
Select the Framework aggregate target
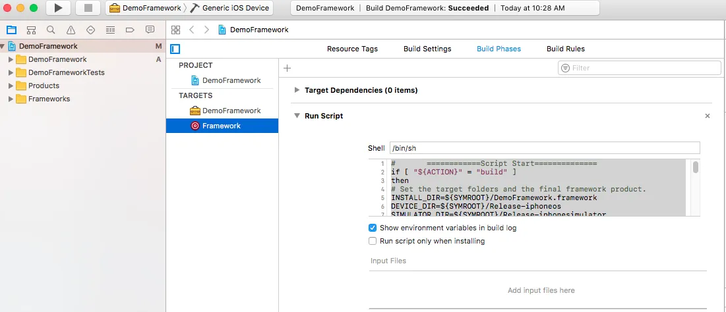click(222, 126)
